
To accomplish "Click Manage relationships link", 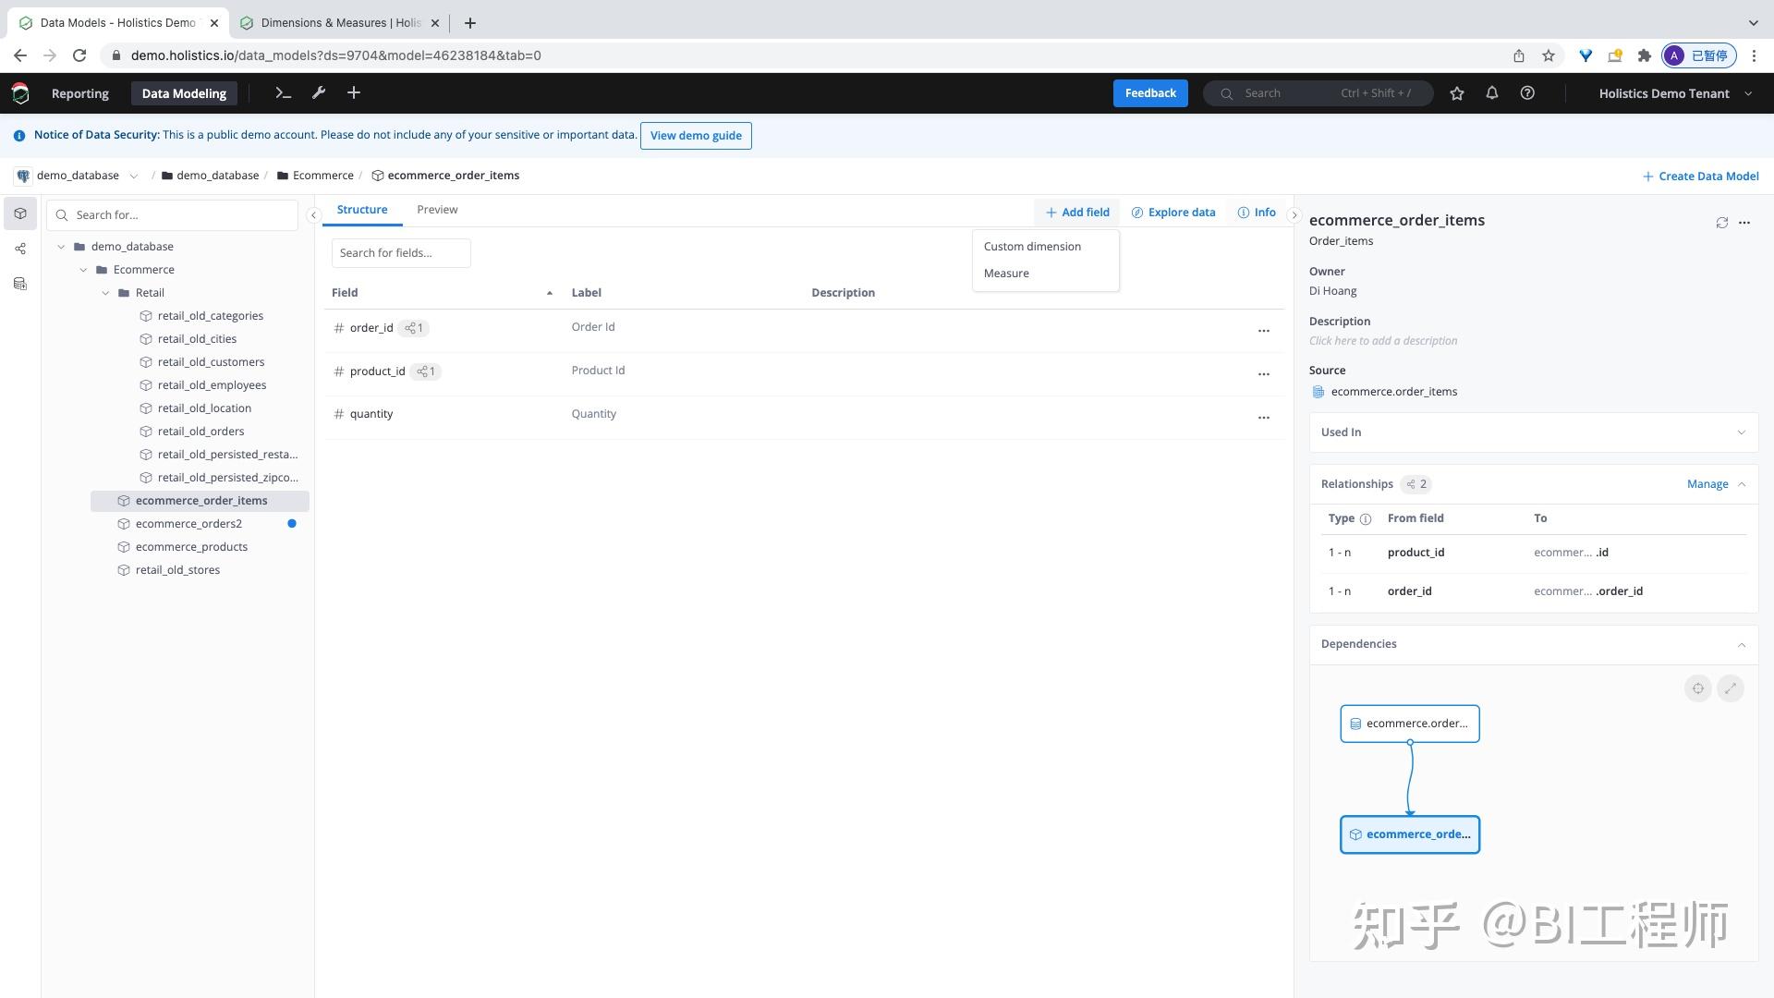I will click(x=1707, y=484).
